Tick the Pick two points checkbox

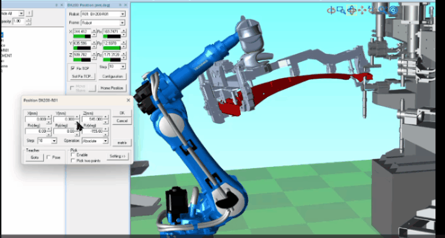click(73, 161)
